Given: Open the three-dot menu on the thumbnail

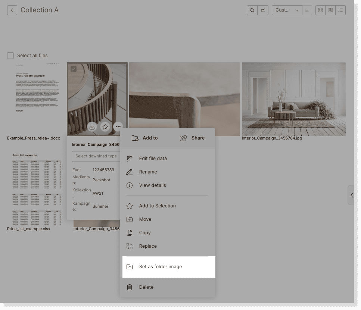Looking at the screenshot, I should [x=118, y=127].
